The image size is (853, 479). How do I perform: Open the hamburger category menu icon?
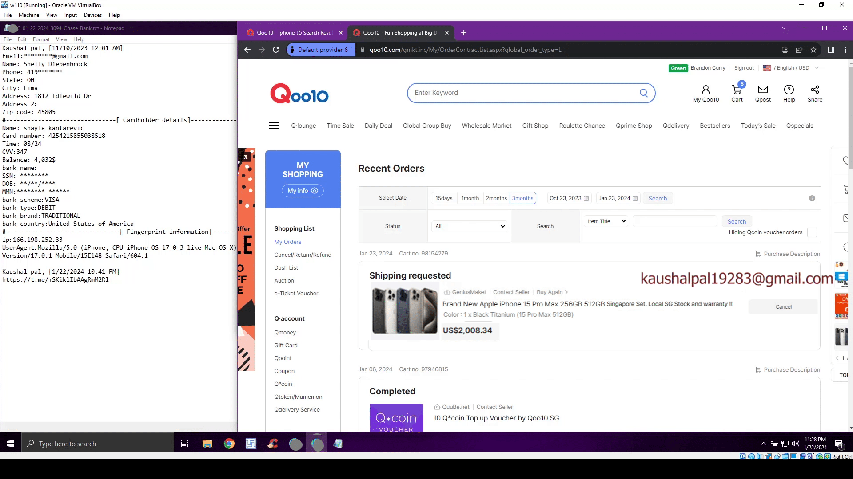point(274,126)
